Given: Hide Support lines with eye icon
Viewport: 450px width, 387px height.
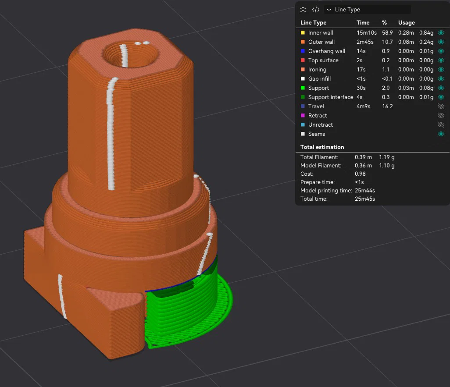Looking at the screenshot, I should click(x=441, y=88).
